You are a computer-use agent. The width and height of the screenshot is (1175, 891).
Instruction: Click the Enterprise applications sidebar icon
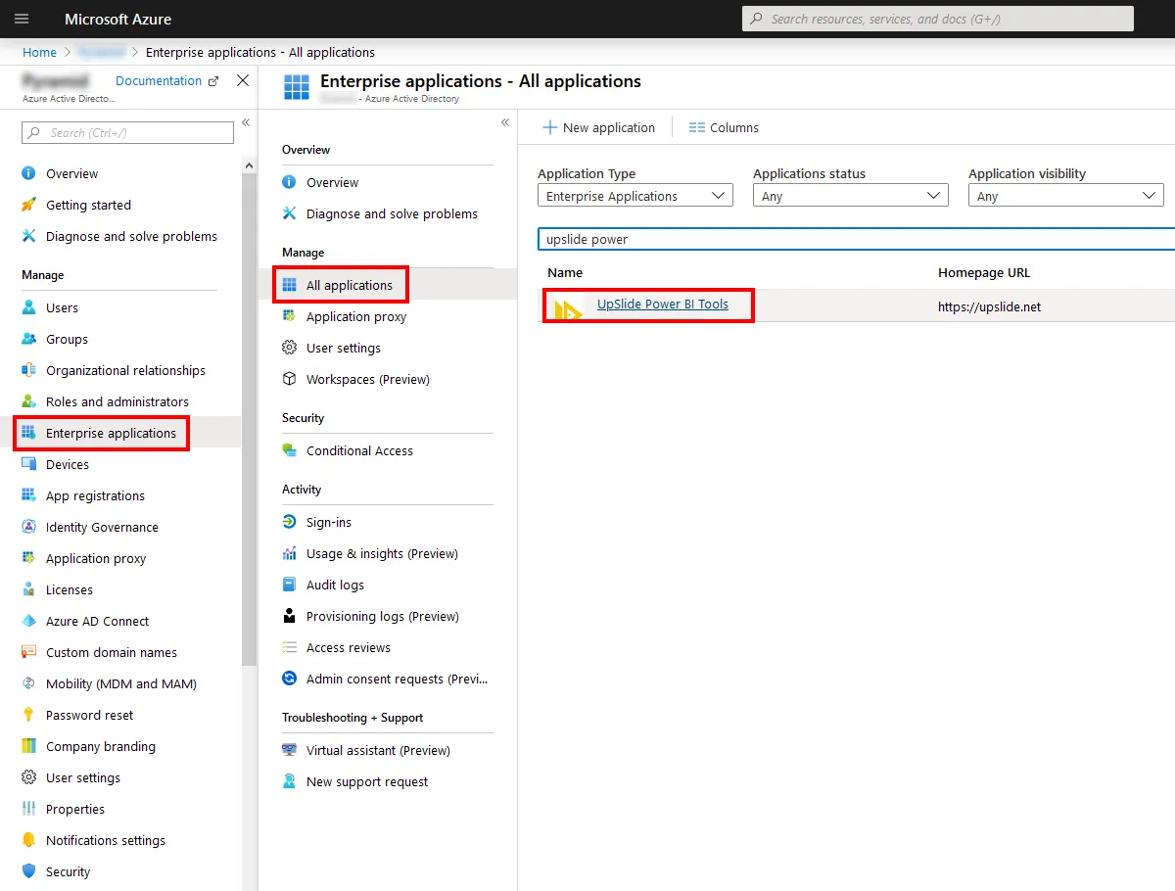click(x=28, y=433)
